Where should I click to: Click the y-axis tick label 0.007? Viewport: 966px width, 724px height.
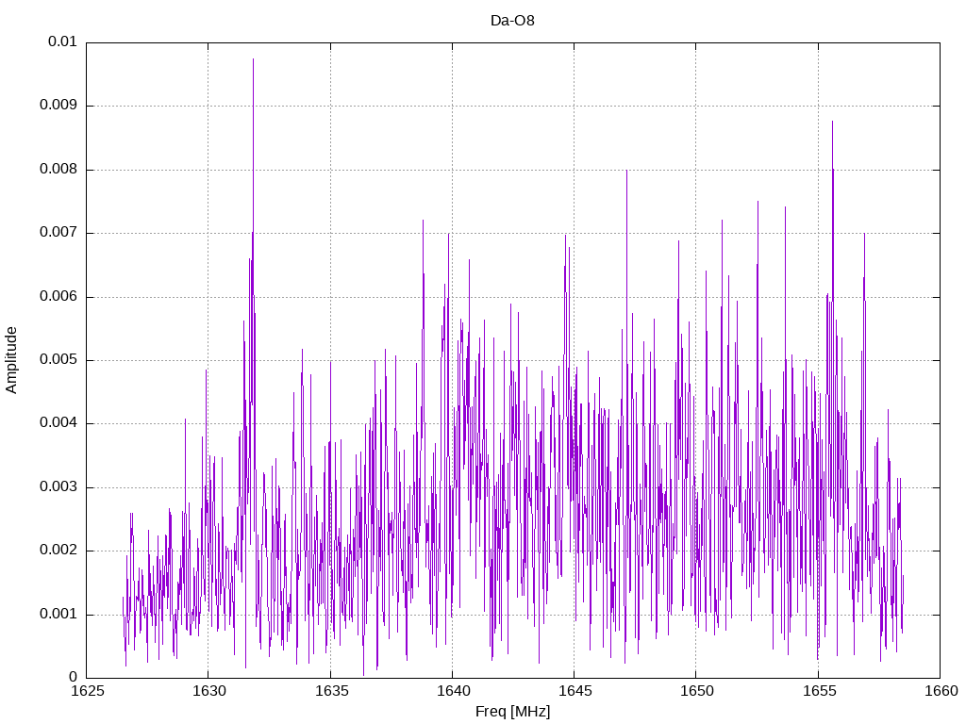(58, 233)
